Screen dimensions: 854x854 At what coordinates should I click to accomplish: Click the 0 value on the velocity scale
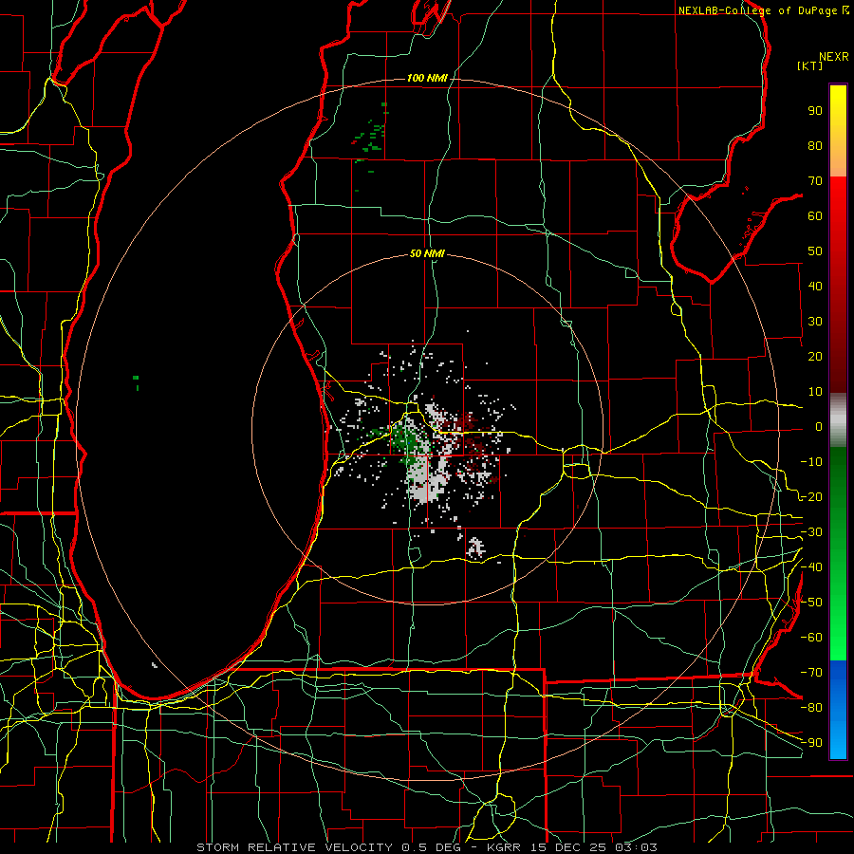coord(819,426)
